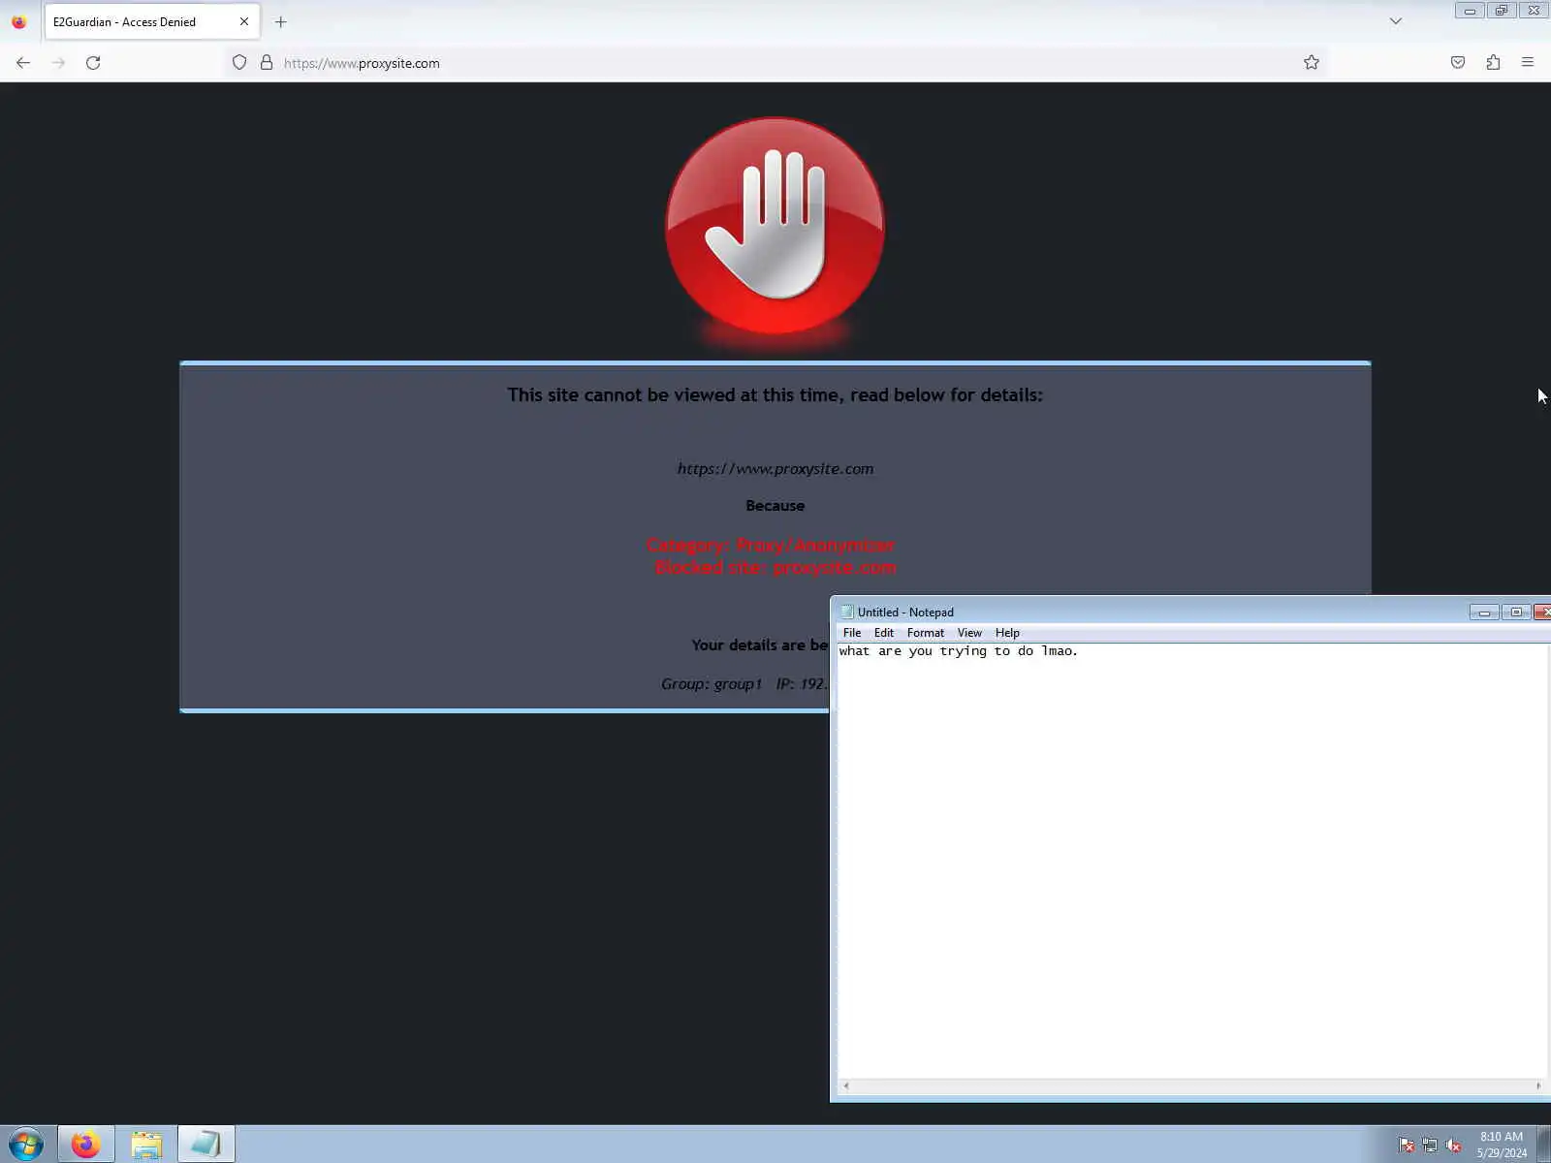Minimize the Firefox window
Viewport: 1551px width, 1163px height.
1470,11
